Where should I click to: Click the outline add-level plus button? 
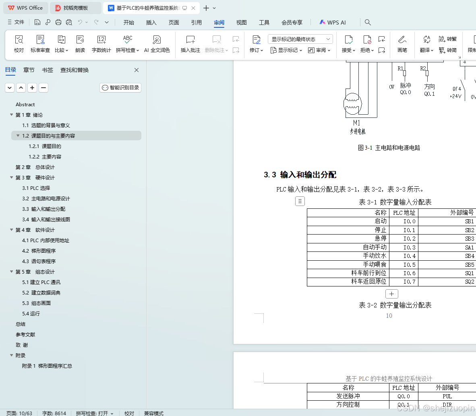(x=32, y=88)
